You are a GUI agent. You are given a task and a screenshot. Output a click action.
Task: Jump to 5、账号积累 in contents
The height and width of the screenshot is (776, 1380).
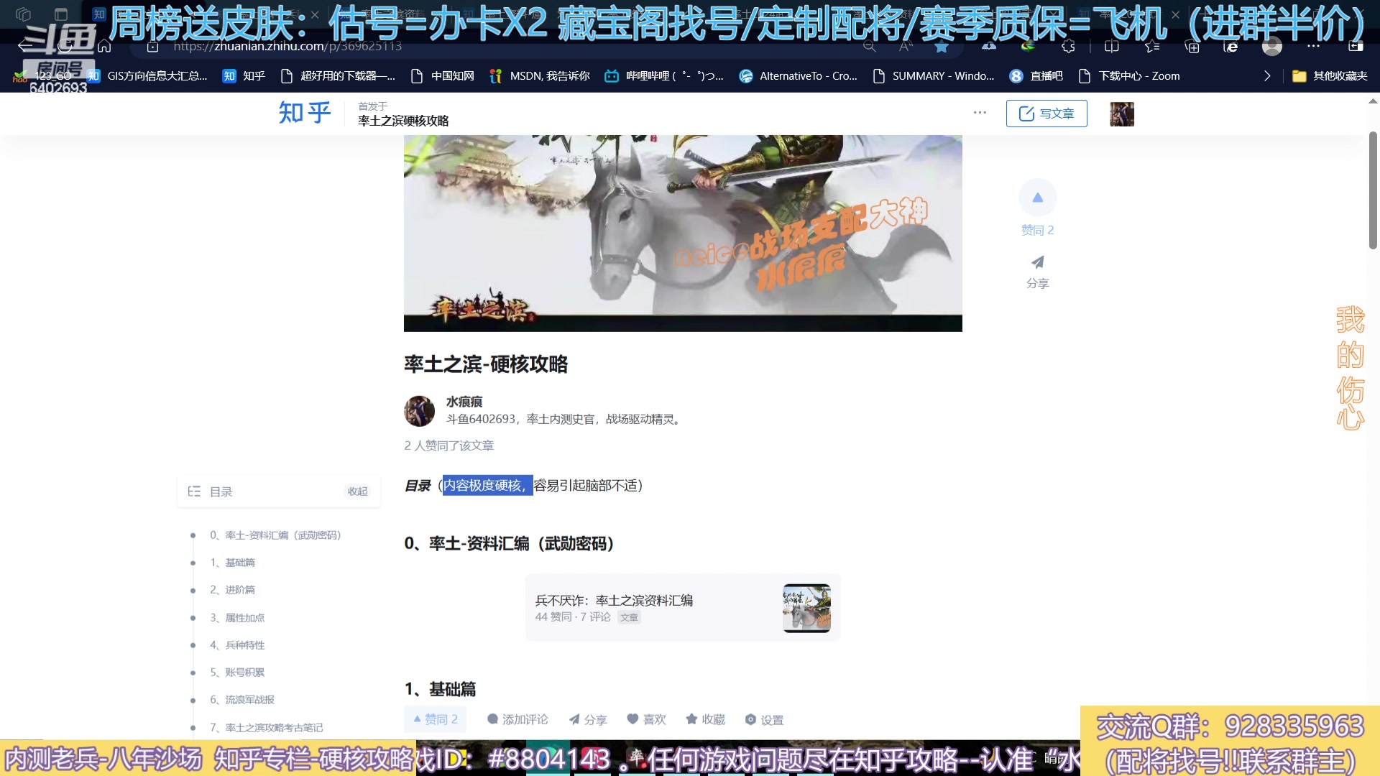coord(237,673)
